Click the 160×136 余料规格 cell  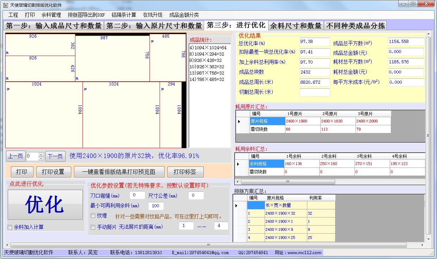click(x=302, y=164)
